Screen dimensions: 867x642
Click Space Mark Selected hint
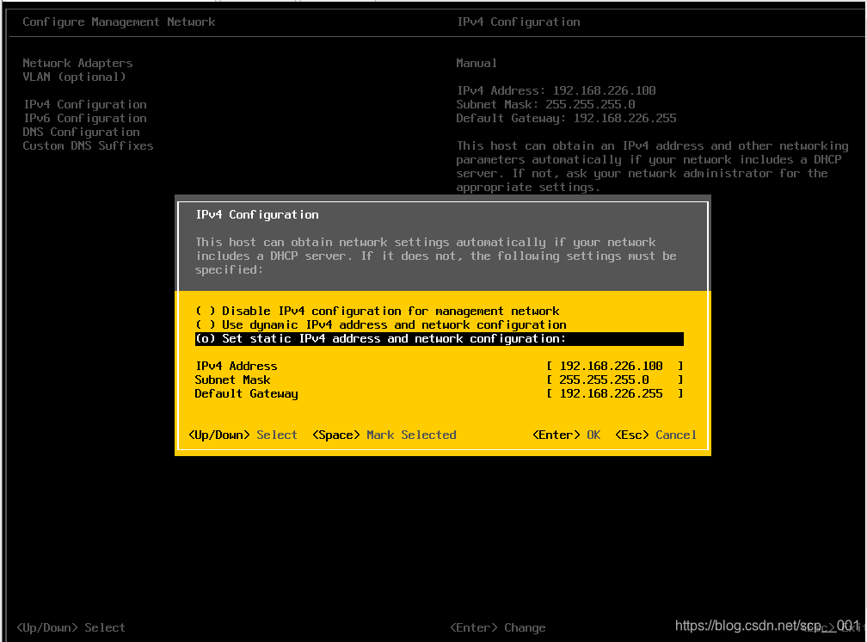pyautogui.click(x=384, y=435)
